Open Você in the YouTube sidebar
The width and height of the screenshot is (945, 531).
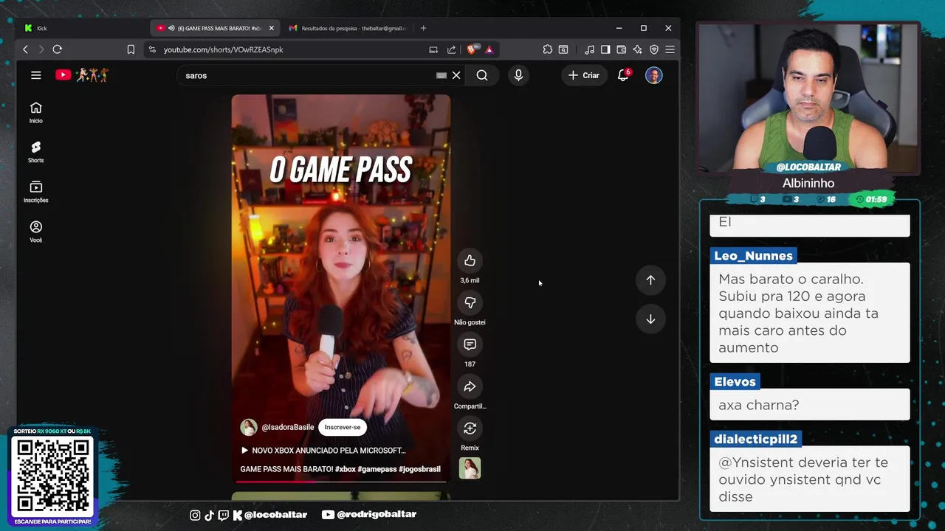point(35,232)
